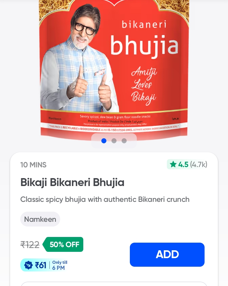Tap the blue ADD button
Viewport: 228px width, 286px height.
[x=167, y=254]
